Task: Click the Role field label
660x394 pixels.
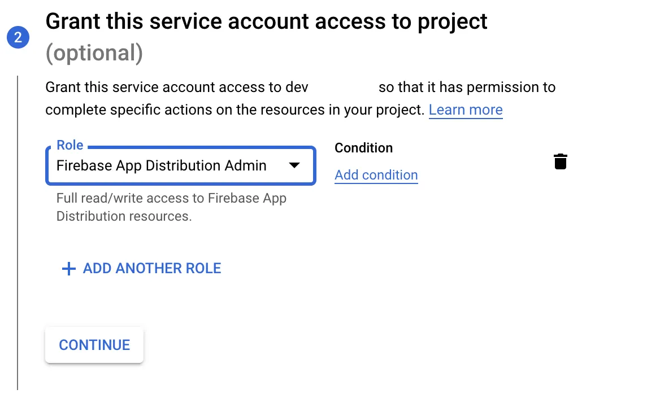Action: tap(70, 145)
